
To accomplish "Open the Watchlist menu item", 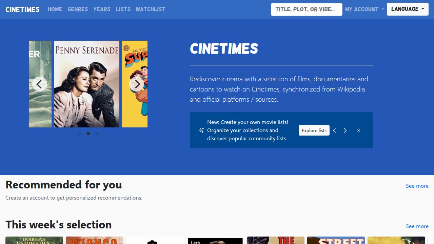I will [x=151, y=9].
